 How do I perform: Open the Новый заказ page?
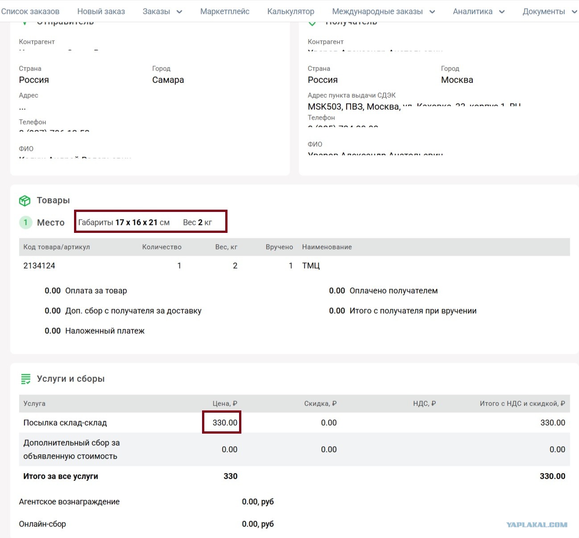pos(101,12)
